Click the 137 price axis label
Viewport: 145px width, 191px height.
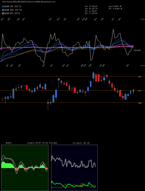(x=139, y=91)
